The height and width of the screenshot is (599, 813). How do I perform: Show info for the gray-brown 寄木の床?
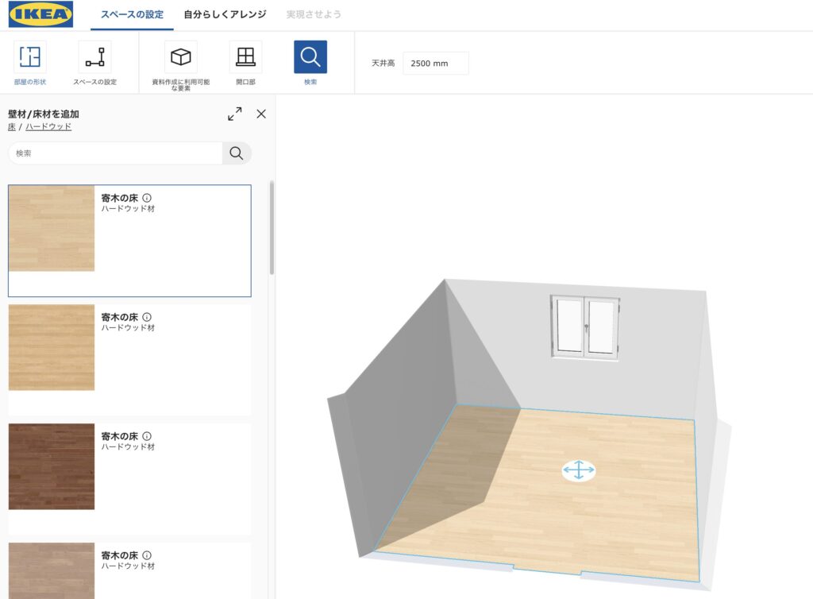coord(147,555)
